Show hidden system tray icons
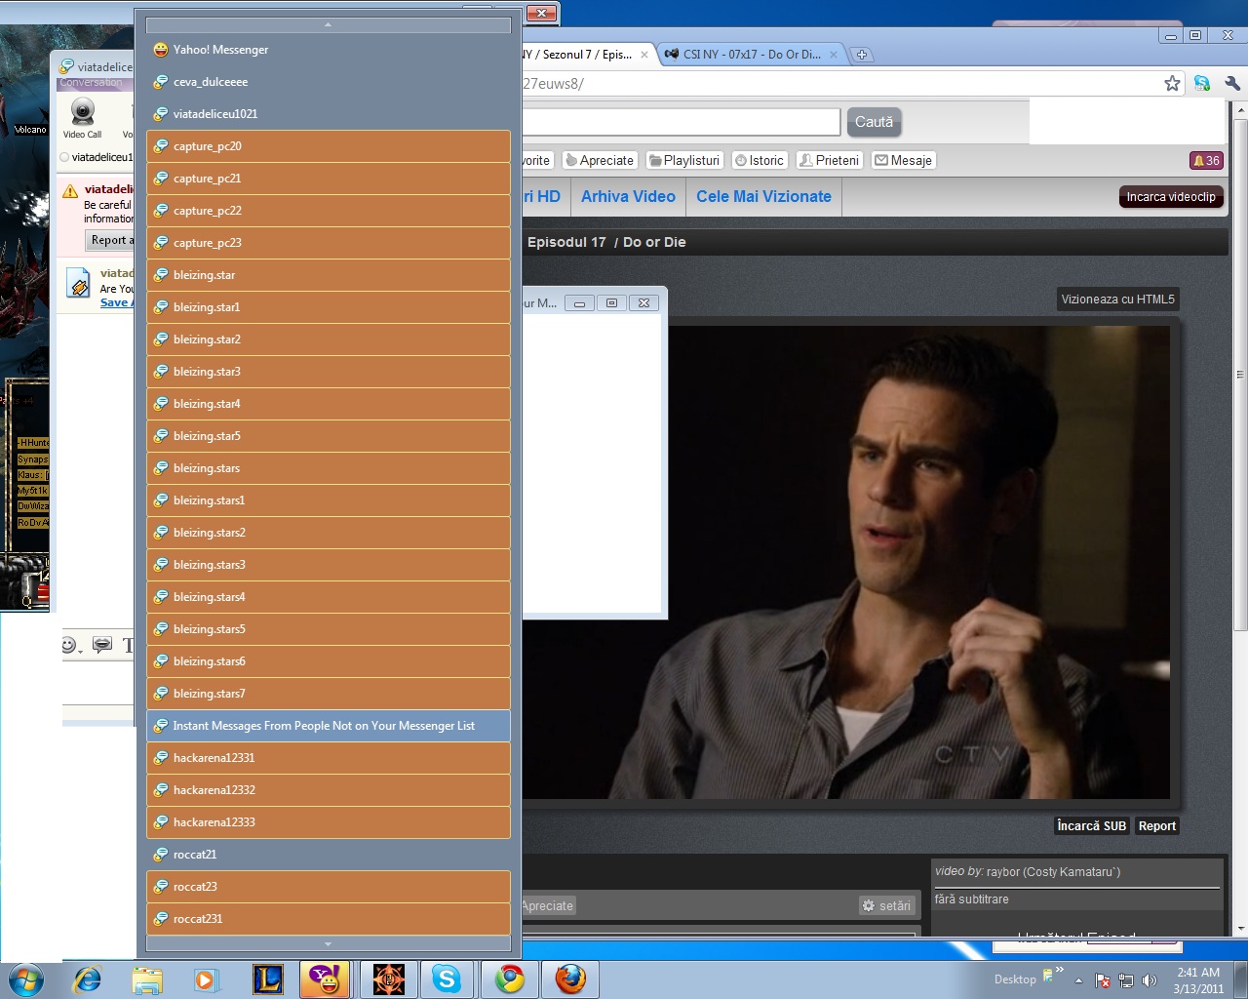This screenshot has width=1248, height=999. click(1078, 979)
